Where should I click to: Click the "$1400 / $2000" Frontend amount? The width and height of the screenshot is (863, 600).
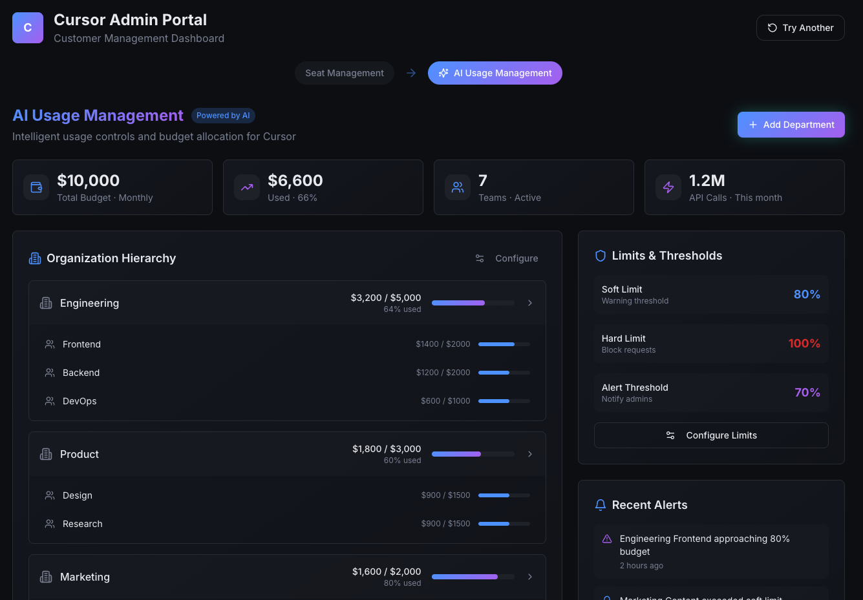[443, 344]
